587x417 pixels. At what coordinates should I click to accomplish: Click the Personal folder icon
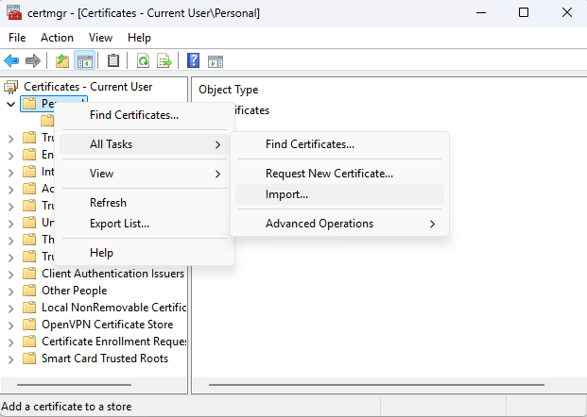[x=29, y=104]
